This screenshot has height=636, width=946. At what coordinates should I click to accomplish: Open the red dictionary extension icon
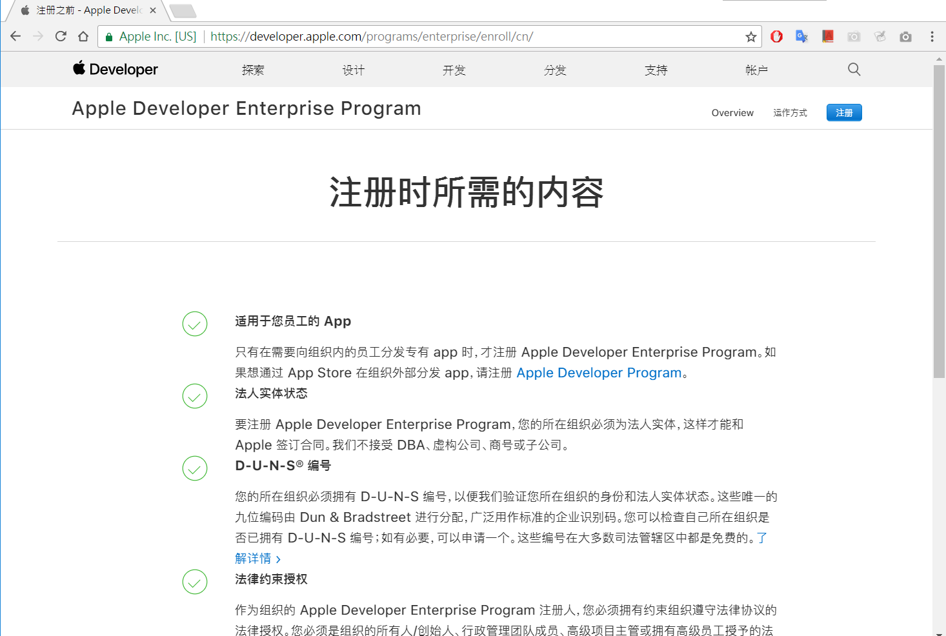pyautogui.click(x=827, y=36)
